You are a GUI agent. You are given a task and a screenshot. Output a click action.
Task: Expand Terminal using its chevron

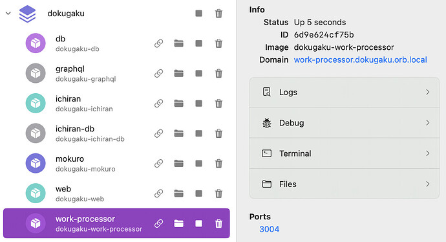point(427,153)
